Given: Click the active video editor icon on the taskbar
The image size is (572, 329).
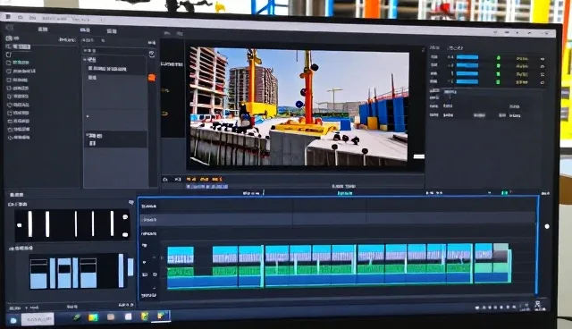Looking at the screenshot, I should [x=162, y=316].
